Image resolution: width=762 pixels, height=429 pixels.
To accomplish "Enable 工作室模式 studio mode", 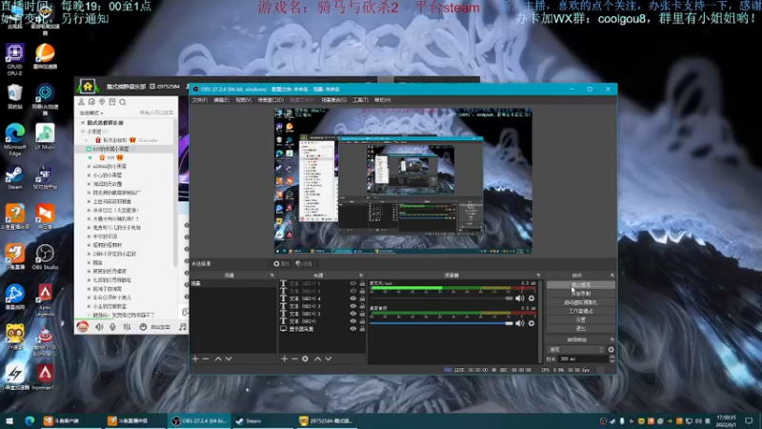I will (x=580, y=311).
